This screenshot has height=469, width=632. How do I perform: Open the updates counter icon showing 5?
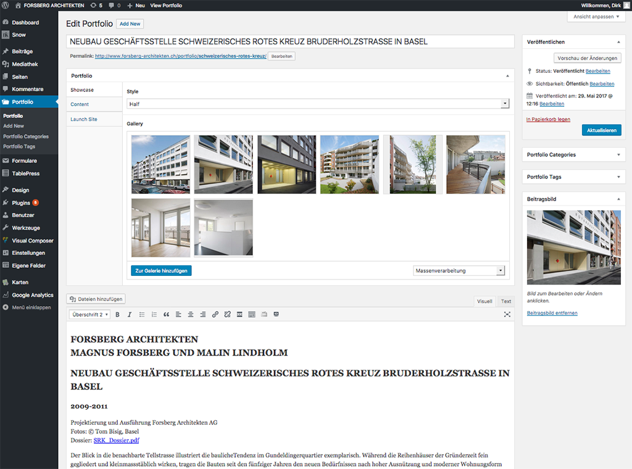coord(96,5)
